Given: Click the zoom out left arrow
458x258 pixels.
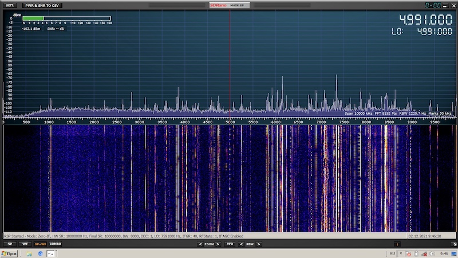Looking at the screenshot, I should click(x=200, y=244).
